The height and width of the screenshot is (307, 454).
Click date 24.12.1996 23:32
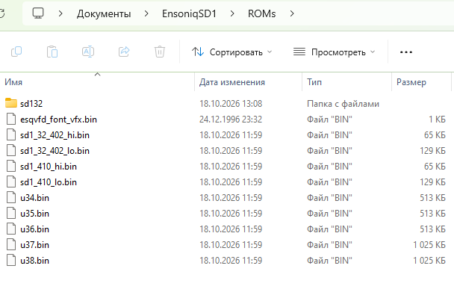tap(231, 120)
